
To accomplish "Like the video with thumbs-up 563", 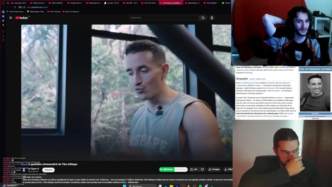I will pos(193,169).
